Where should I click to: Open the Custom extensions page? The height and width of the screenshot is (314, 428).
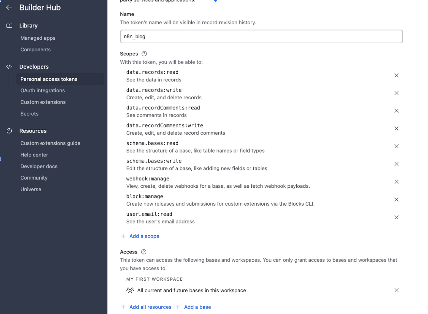(x=43, y=102)
